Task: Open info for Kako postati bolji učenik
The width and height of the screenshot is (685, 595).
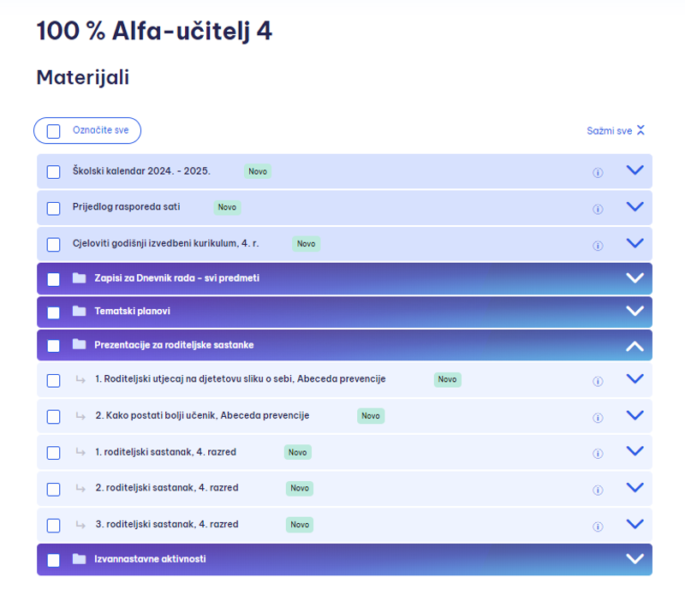Action: [x=598, y=418]
